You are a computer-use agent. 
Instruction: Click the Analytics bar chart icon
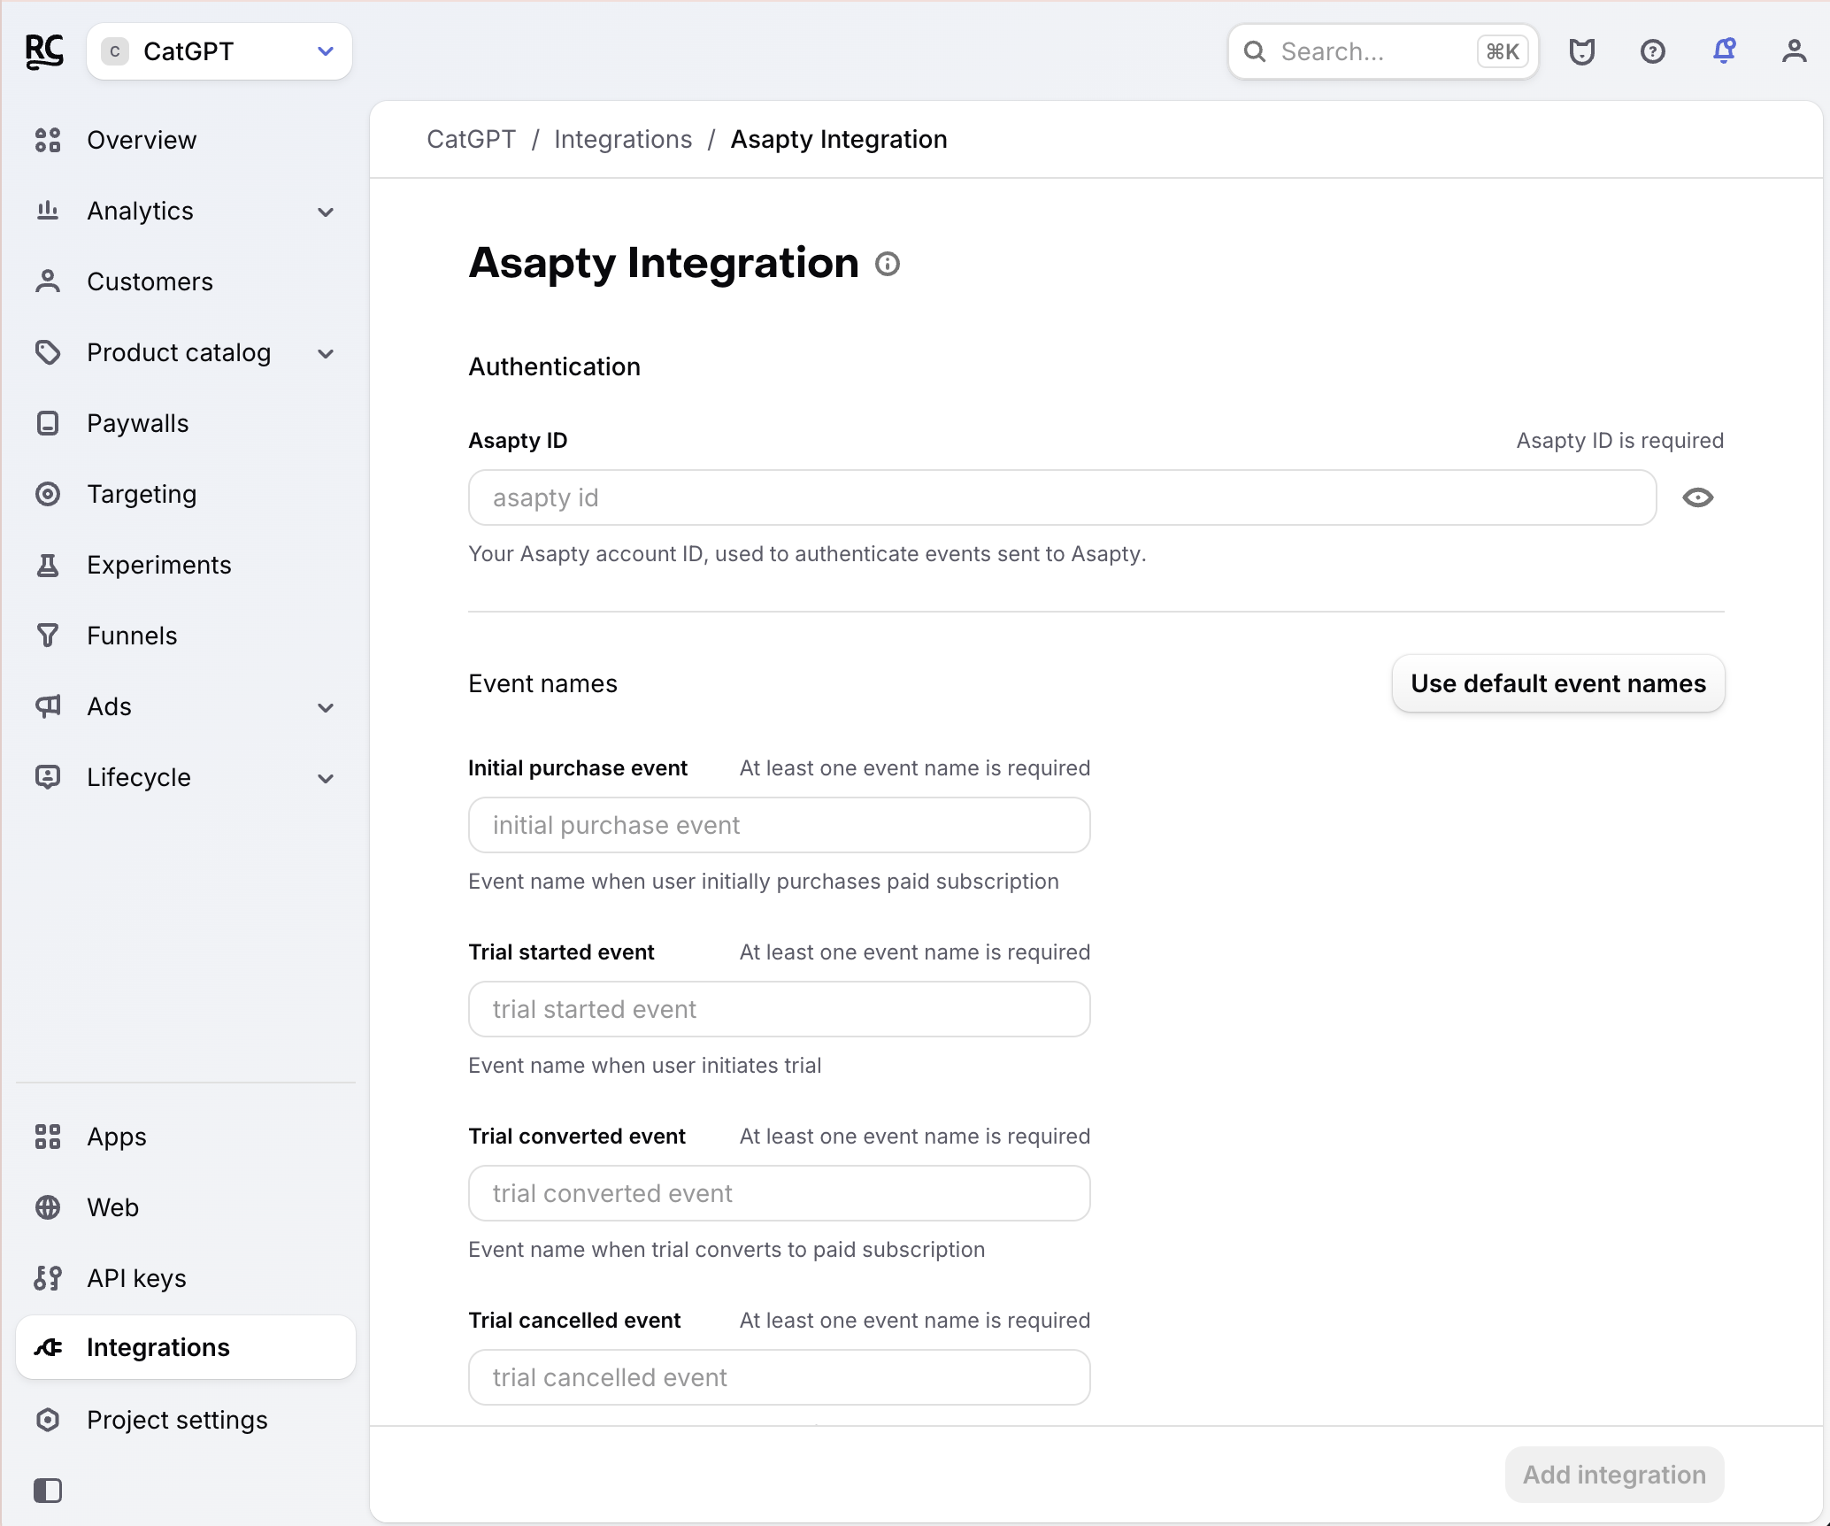point(48,211)
